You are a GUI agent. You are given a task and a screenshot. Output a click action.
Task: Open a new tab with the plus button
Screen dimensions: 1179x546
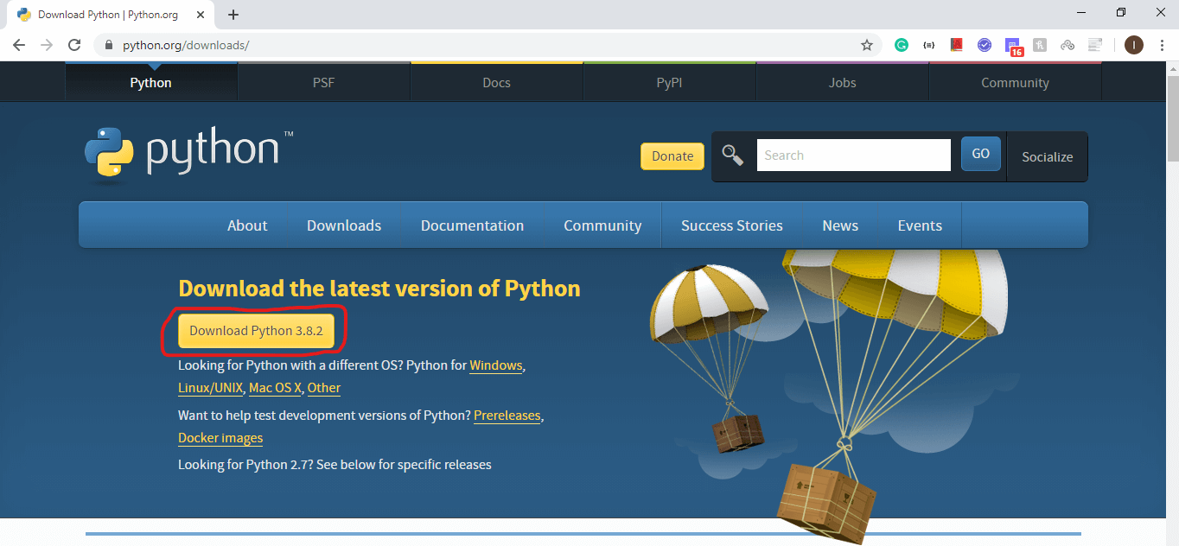233,15
